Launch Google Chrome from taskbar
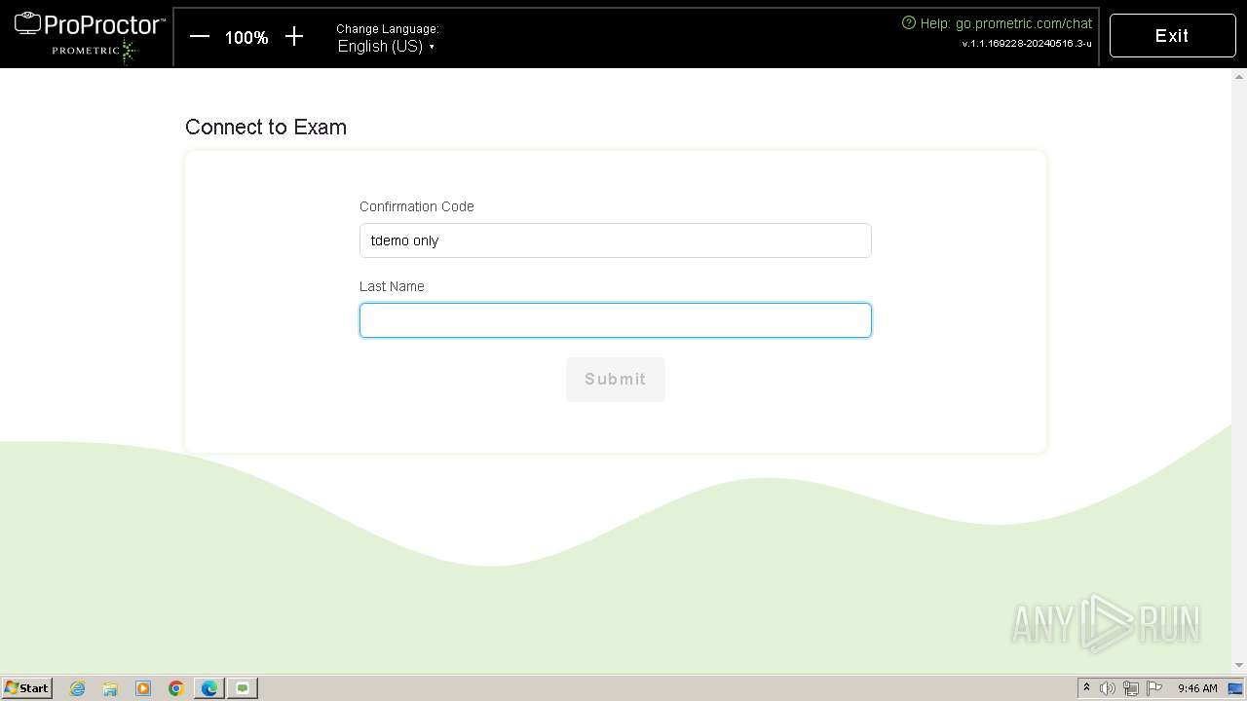This screenshot has width=1247, height=701. tap(176, 688)
